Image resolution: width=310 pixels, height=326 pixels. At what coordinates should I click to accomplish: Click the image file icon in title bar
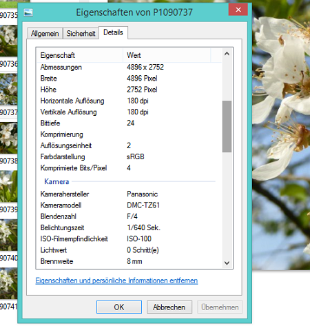[x=28, y=12]
